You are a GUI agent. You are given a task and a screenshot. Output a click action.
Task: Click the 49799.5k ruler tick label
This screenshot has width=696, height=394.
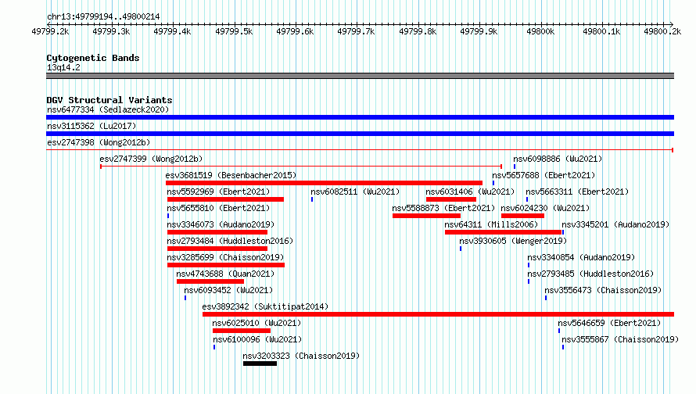(234, 31)
